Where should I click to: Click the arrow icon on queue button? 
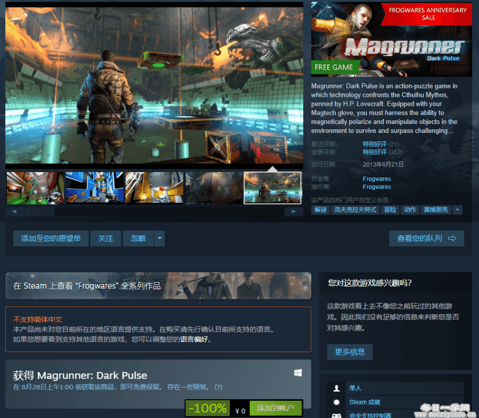point(452,238)
